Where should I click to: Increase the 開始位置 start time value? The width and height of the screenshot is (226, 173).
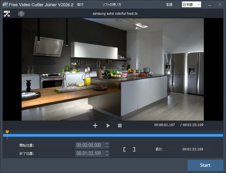click(x=107, y=144)
